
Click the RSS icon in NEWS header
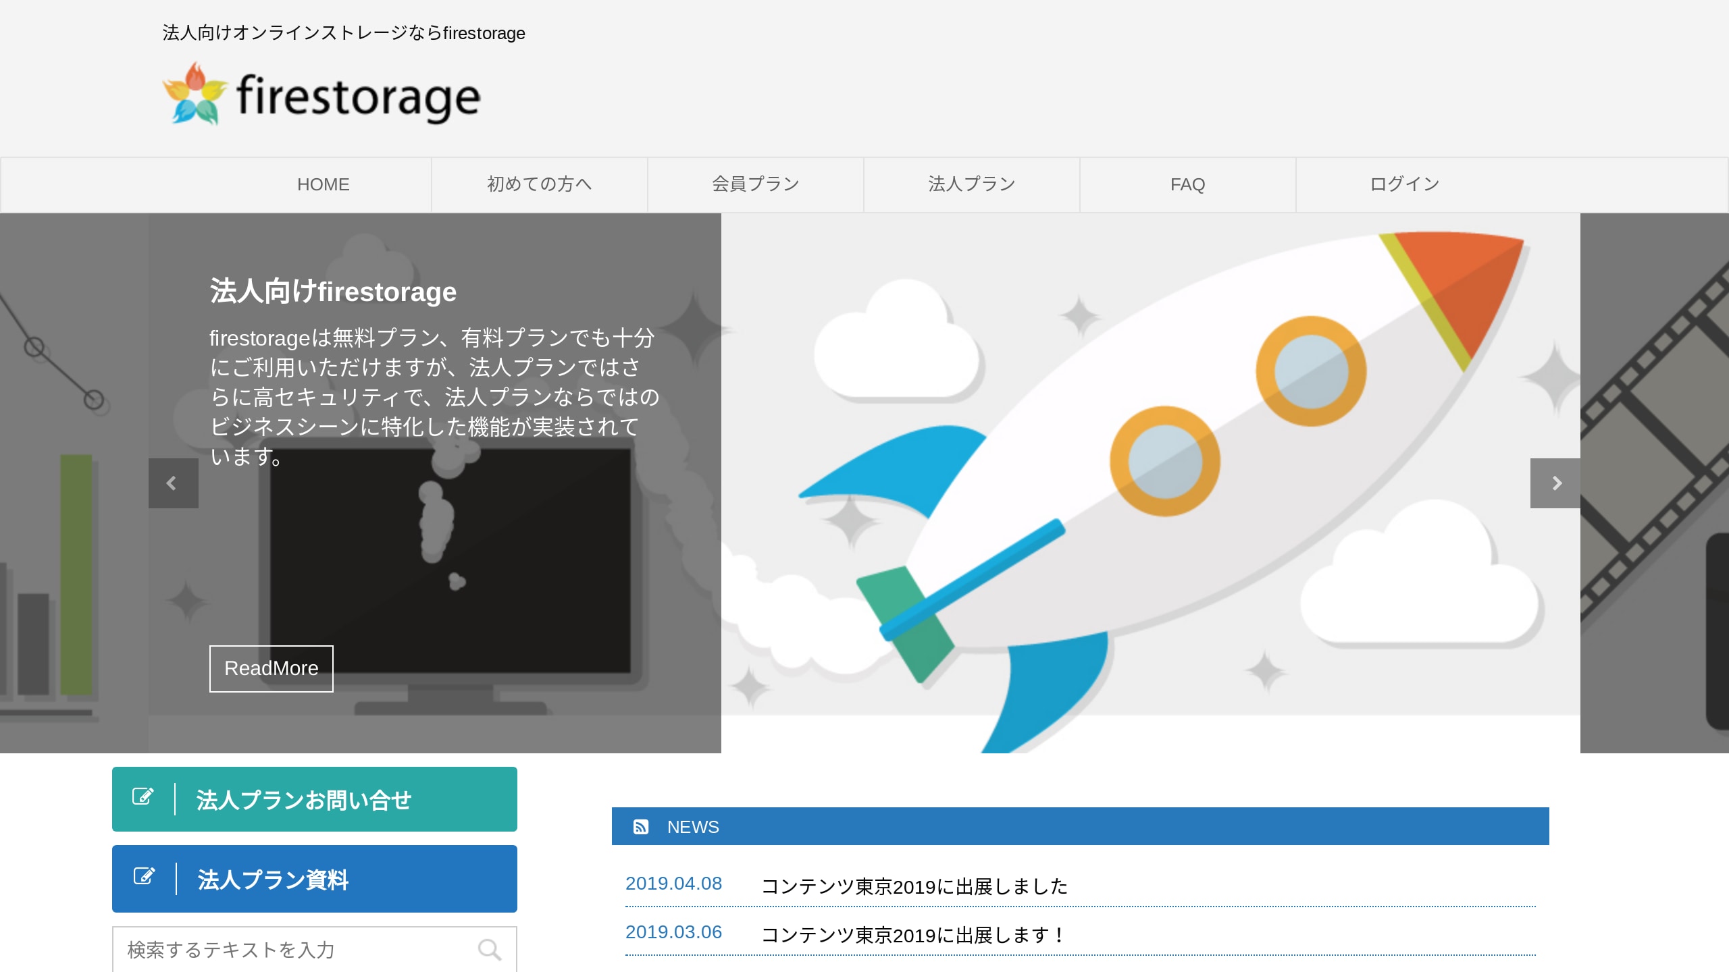tap(640, 827)
